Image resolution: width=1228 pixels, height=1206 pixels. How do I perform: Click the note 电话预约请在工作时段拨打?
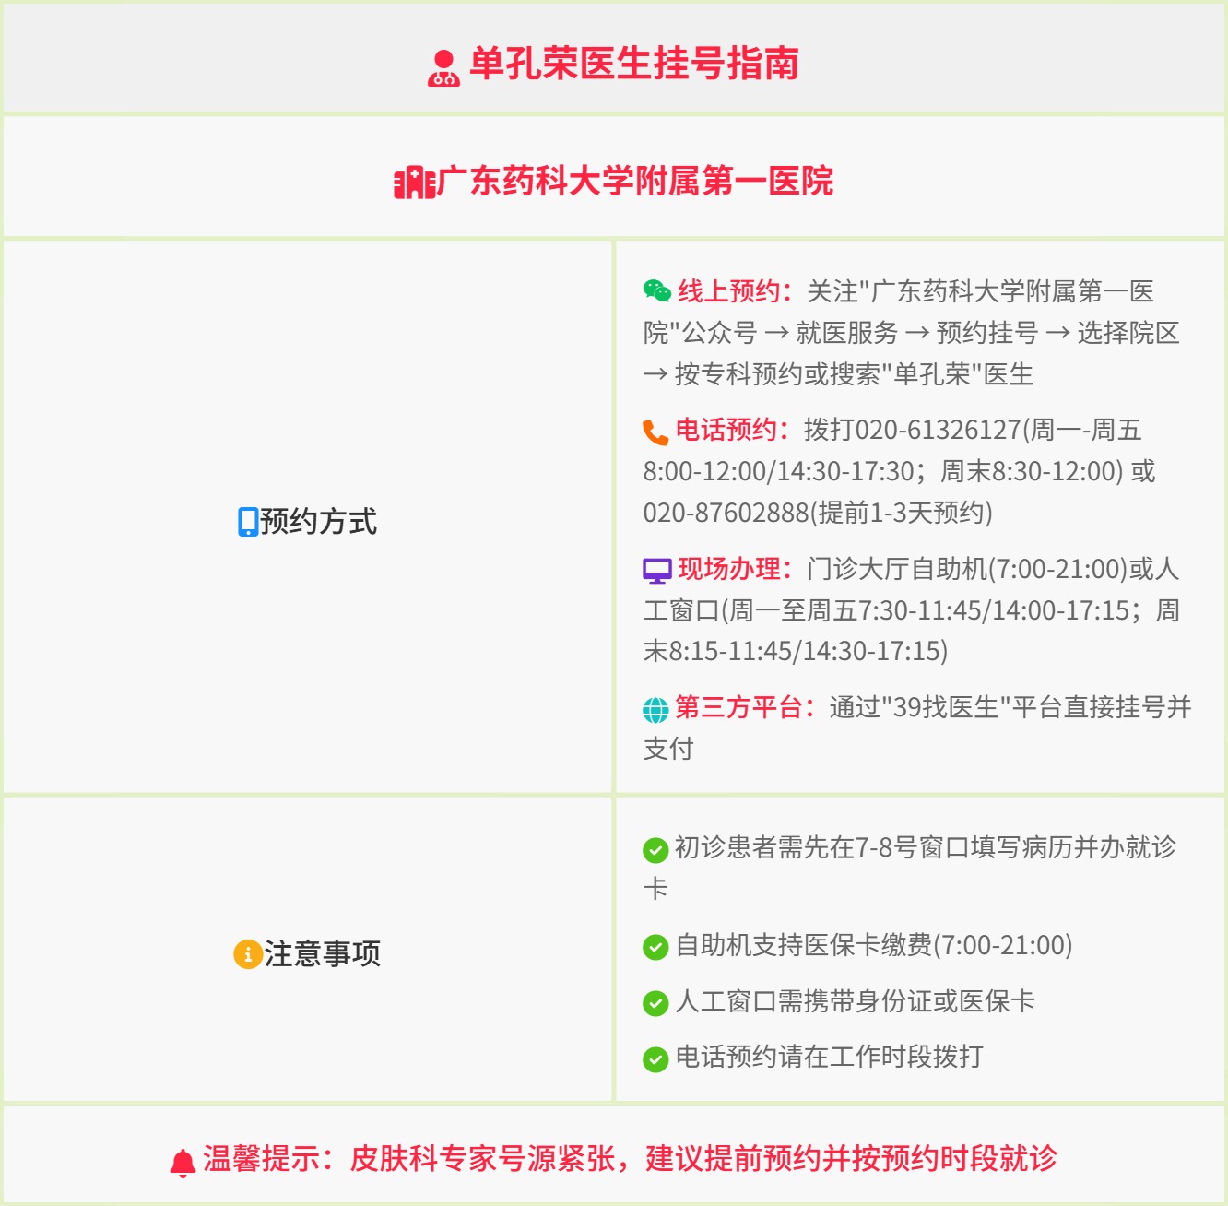tap(829, 1057)
